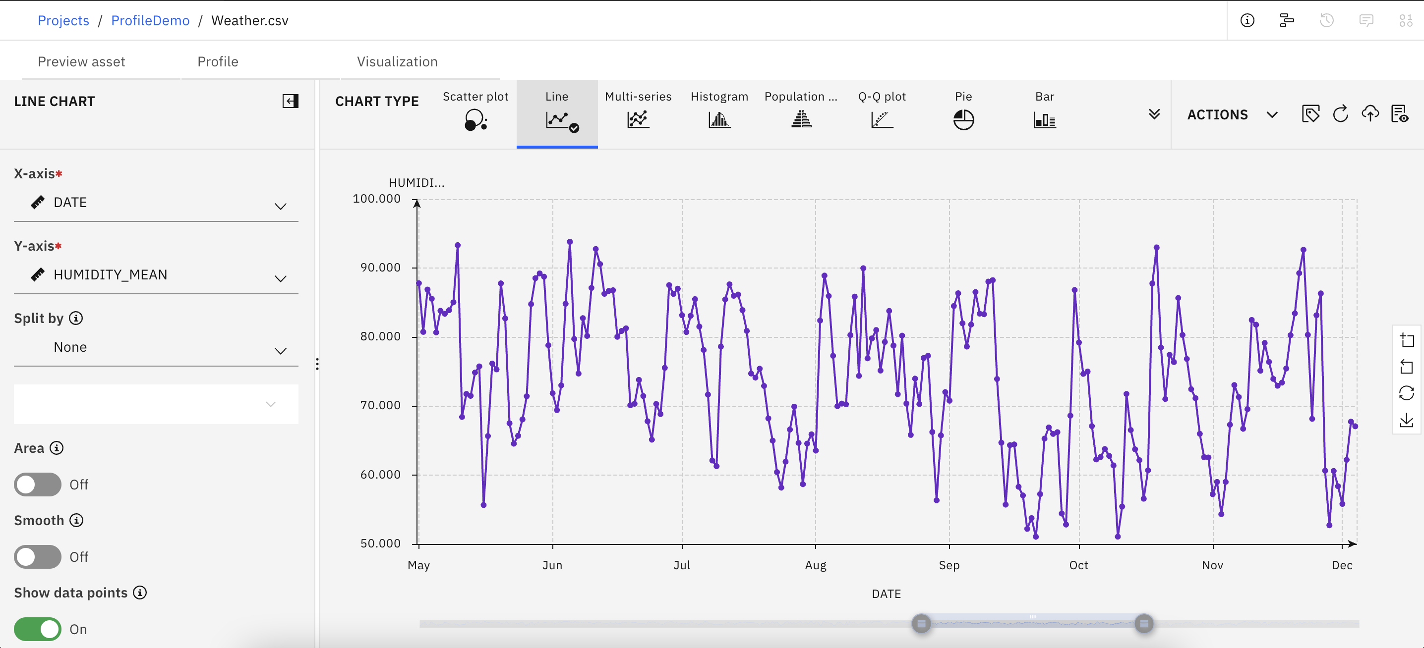The width and height of the screenshot is (1424, 648).
Task: Open the Preview asset tab
Action: pos(81,61)
